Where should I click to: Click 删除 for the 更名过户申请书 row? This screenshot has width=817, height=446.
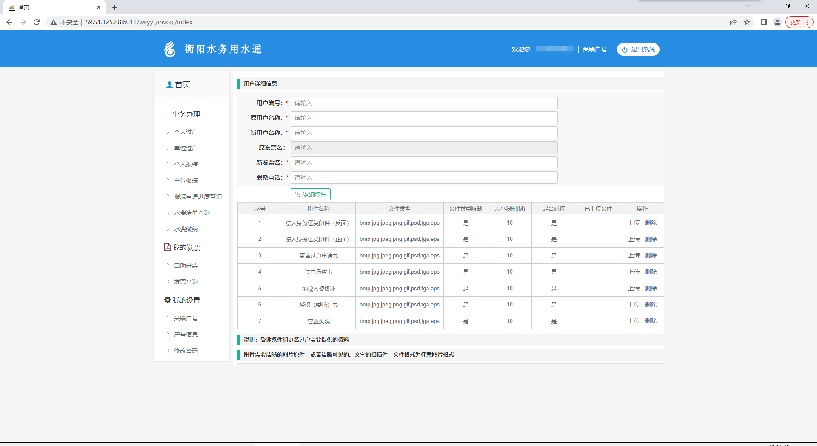[651, 255]
